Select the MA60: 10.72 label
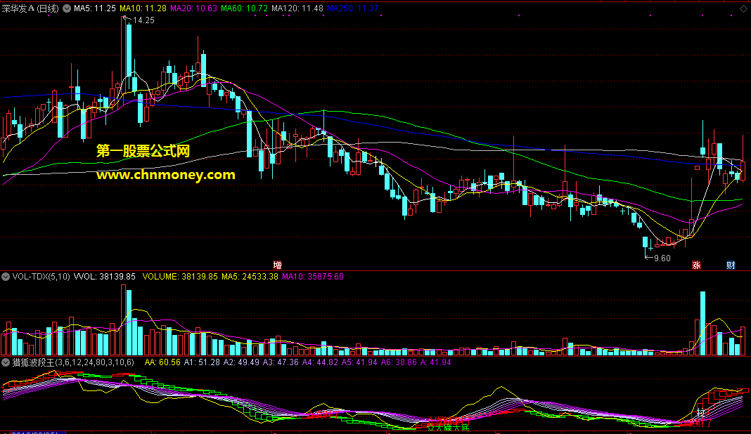Screen dimensions: 751x434 (244, 8)
